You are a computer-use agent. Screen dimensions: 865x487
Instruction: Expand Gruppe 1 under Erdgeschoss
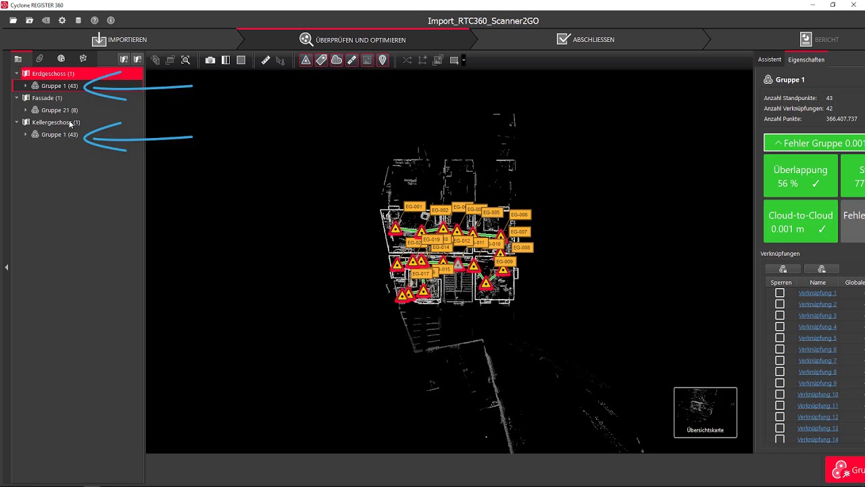(26, 86)
